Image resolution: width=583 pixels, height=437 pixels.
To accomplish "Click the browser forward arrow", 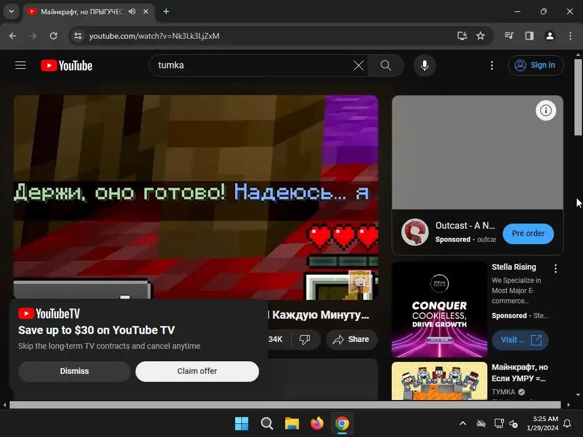I will pyautogui.click(x=33, y=36).
